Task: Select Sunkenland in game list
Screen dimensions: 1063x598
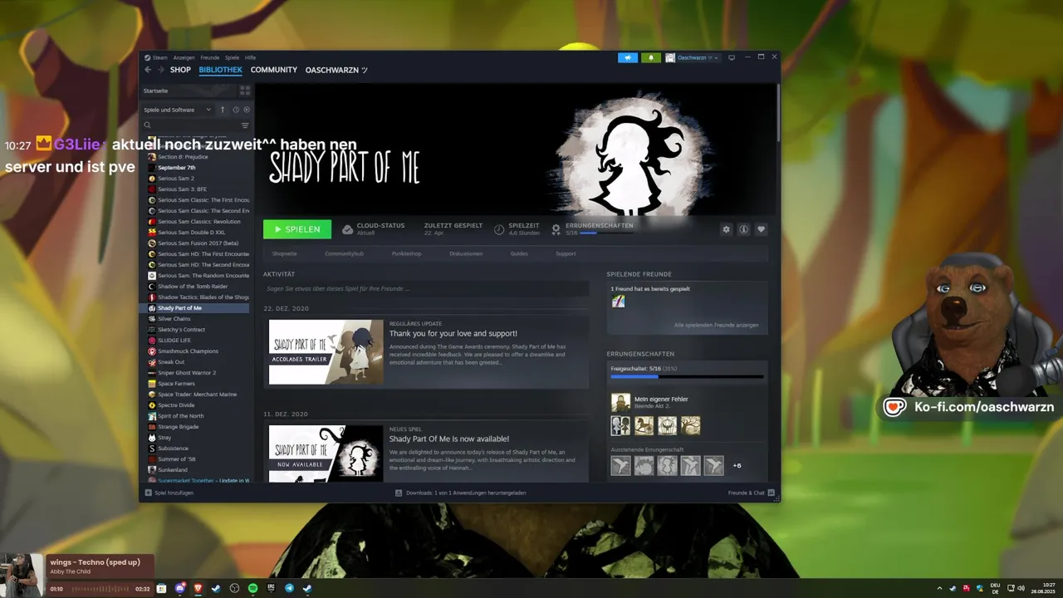Action: click(173, 470)
